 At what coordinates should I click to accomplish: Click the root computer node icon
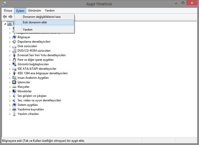[x=10, y=24]
